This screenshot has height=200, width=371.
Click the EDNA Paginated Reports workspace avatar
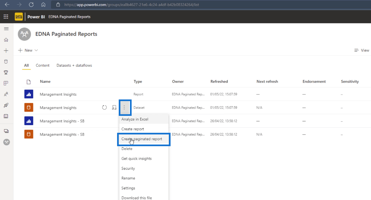(24, 34)
